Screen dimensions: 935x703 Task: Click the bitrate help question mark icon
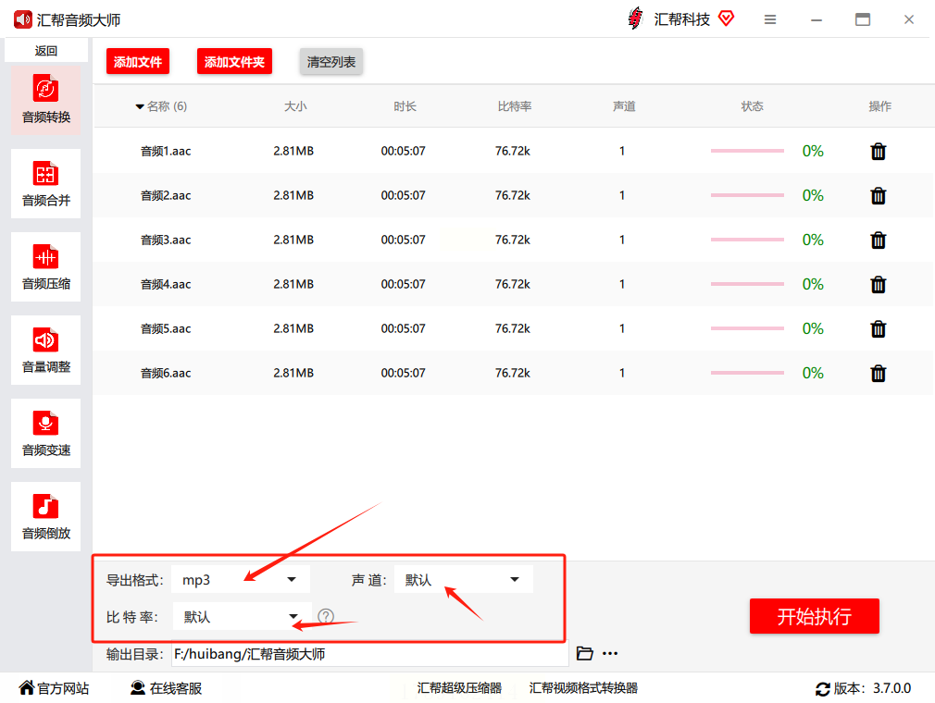click(x=326, y=616)
